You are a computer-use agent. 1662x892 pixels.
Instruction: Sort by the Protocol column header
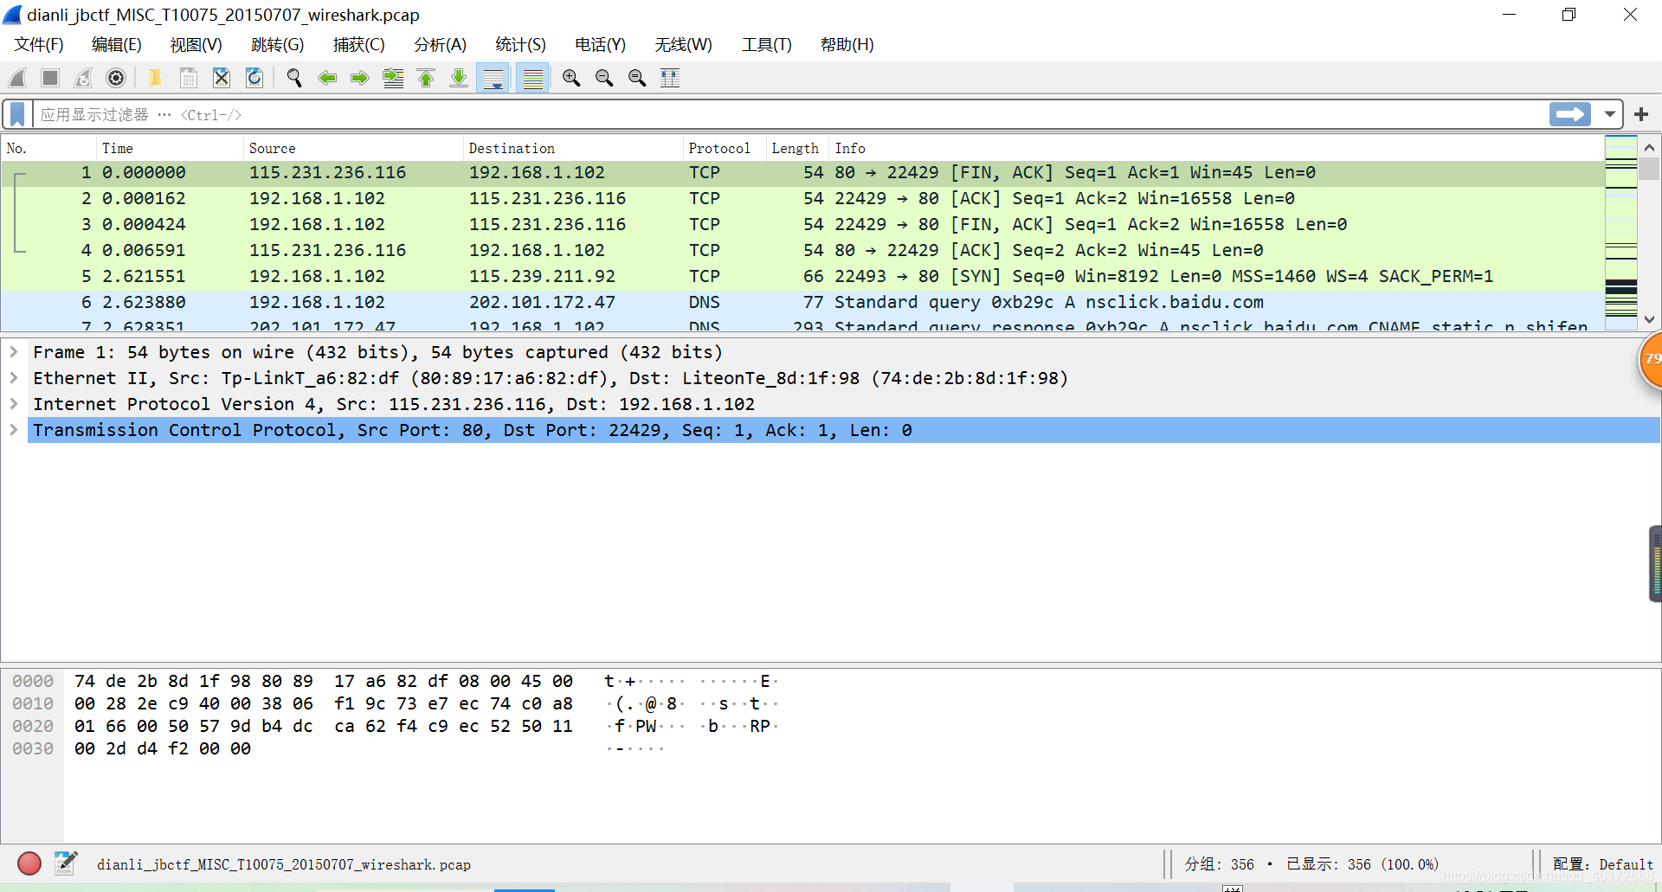tap(725, 148)
